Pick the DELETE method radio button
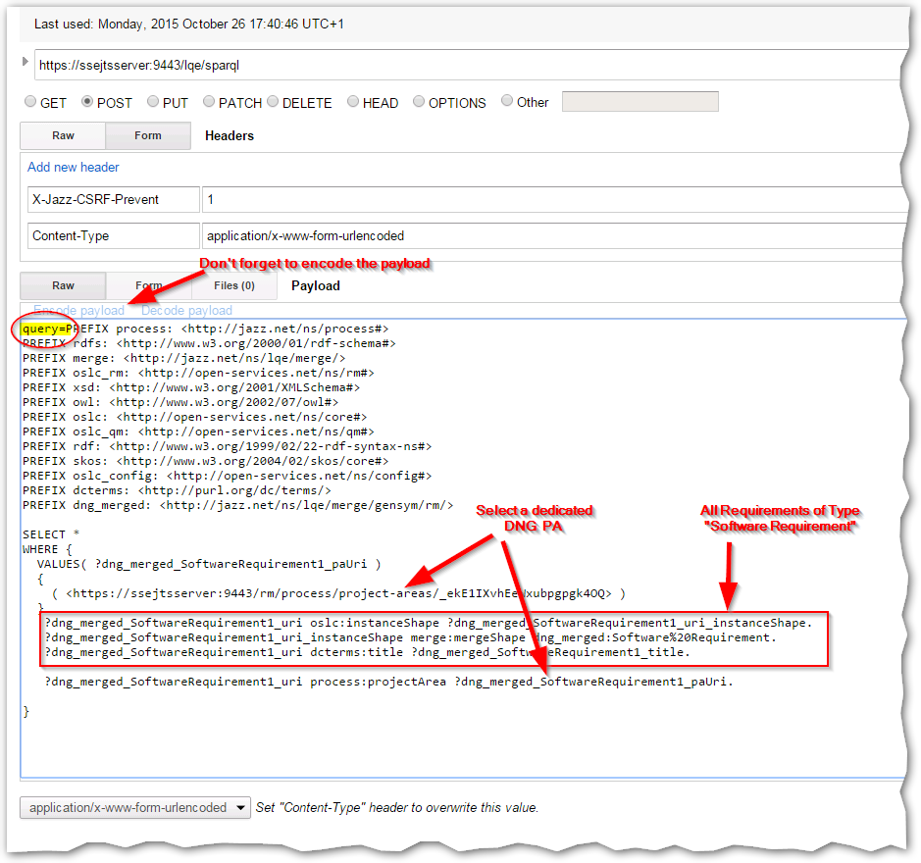 [x=273, y=102]
